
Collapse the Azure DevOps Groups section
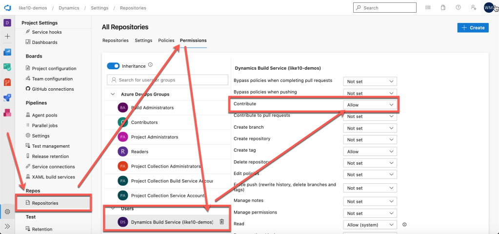click(x=112, y=94)
